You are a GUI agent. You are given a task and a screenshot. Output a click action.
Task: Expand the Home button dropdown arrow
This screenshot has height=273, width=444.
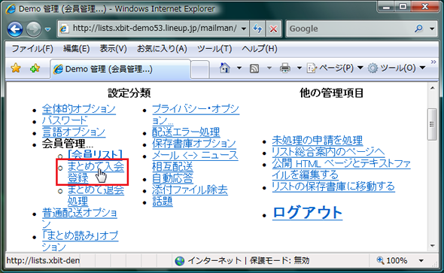click(239, 68)
